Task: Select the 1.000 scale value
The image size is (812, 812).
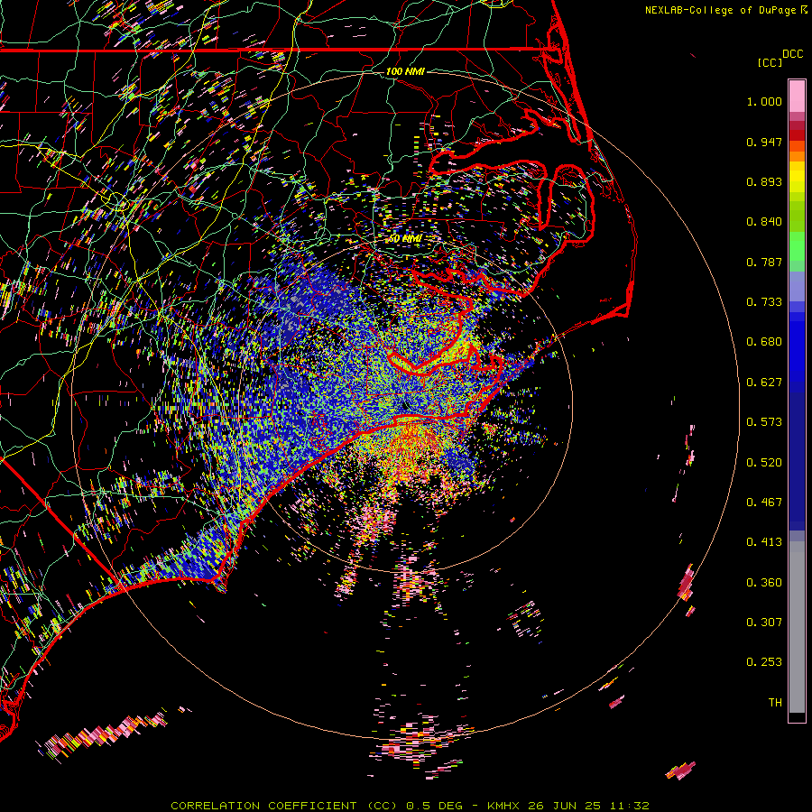Action: click(764, 101)
